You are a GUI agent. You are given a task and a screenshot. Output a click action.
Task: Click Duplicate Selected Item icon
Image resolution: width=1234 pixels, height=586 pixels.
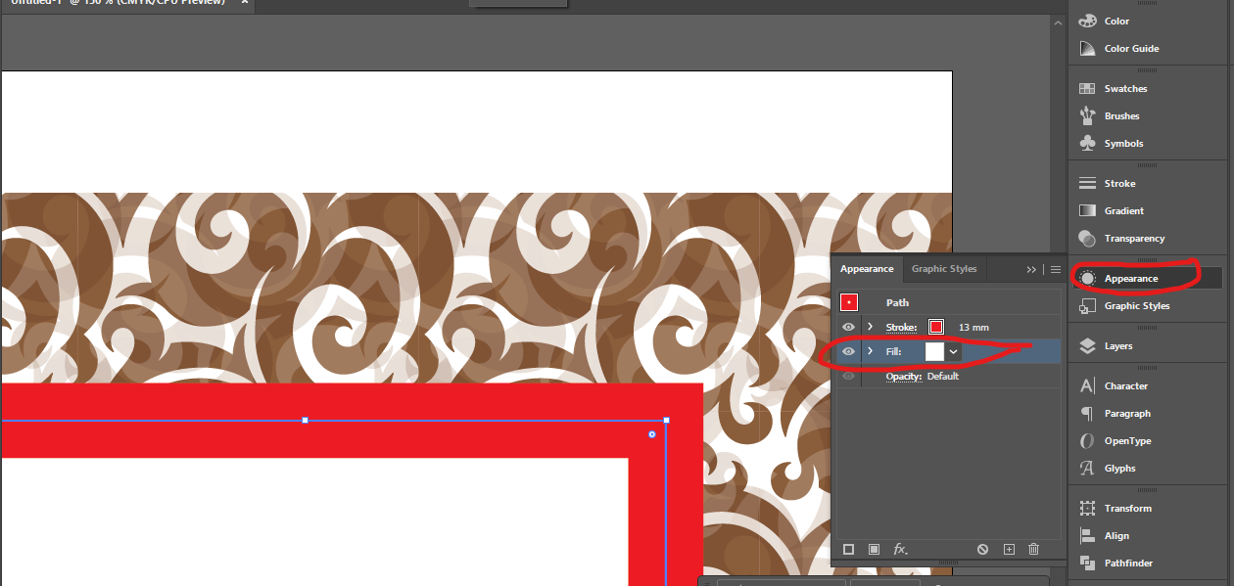pos(1009,550)
